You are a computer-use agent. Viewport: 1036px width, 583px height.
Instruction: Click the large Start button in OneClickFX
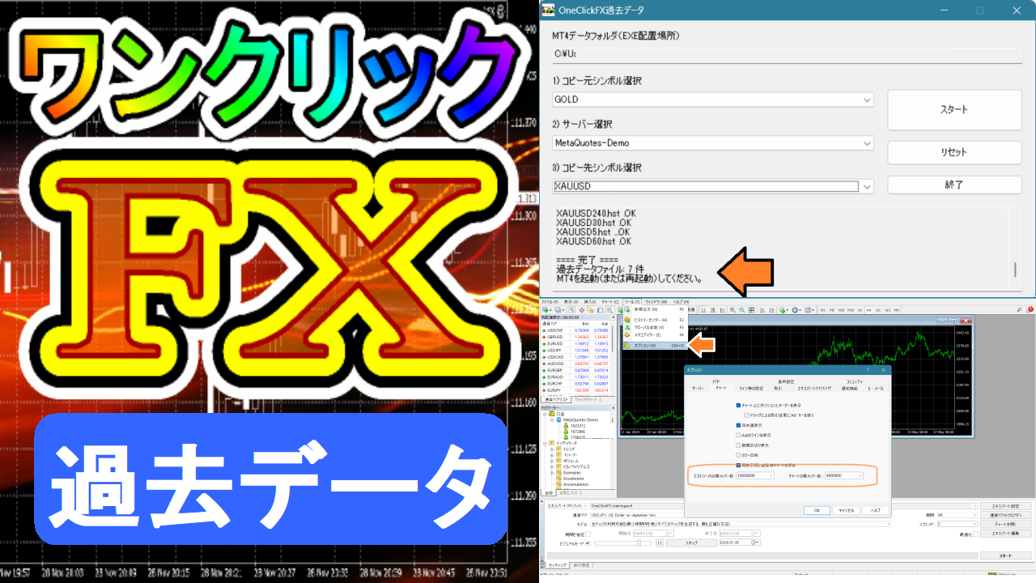[x=953, y=109]
